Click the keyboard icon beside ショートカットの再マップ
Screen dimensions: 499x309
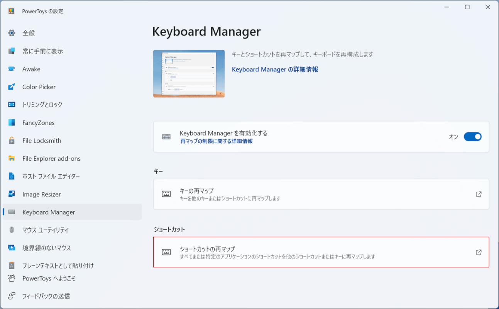click(x=166, y=252)
